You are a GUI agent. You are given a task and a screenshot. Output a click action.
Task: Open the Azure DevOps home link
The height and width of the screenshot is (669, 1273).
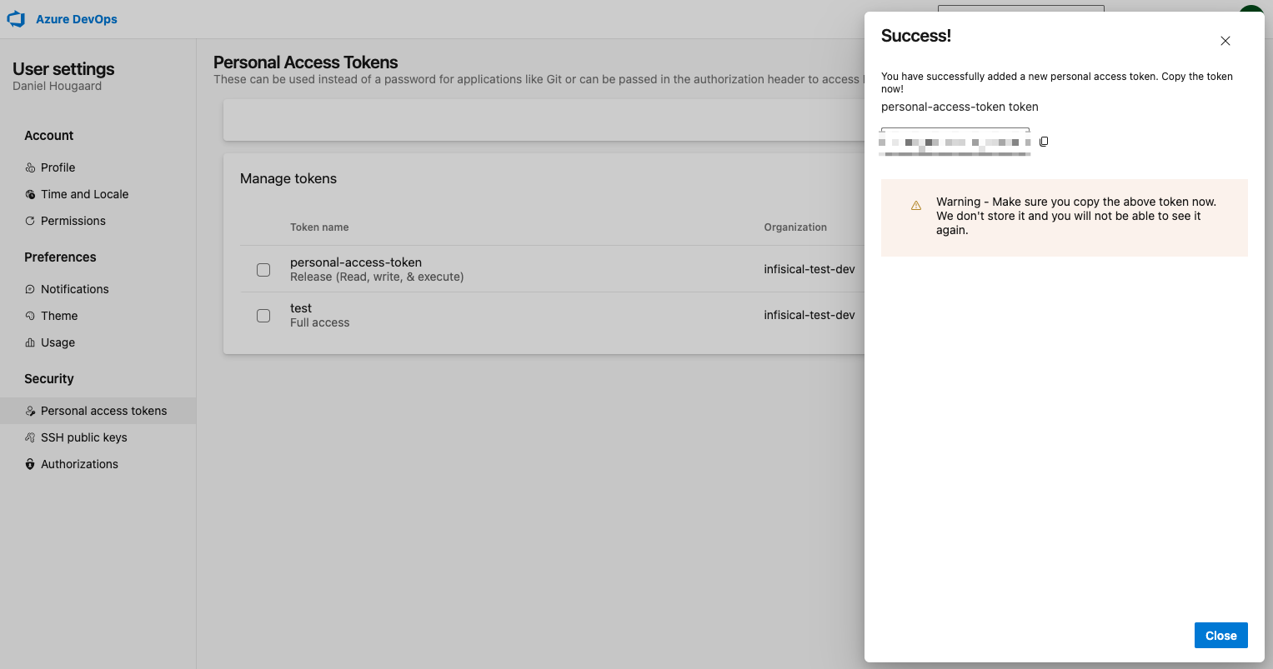coord(76,19)
